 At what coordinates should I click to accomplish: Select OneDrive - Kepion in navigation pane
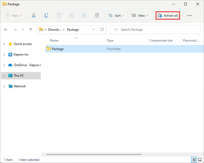(24, 65)
